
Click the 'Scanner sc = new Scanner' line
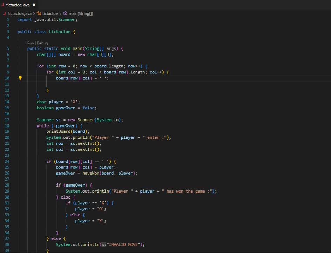pyautogui.click(x=80, y=120)
